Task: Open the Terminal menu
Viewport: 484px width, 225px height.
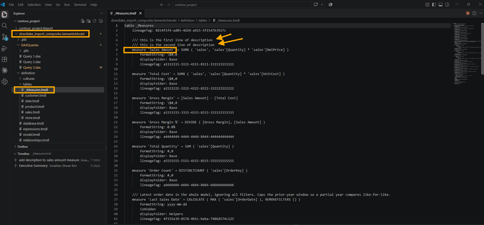Action: tap(80, 5)
